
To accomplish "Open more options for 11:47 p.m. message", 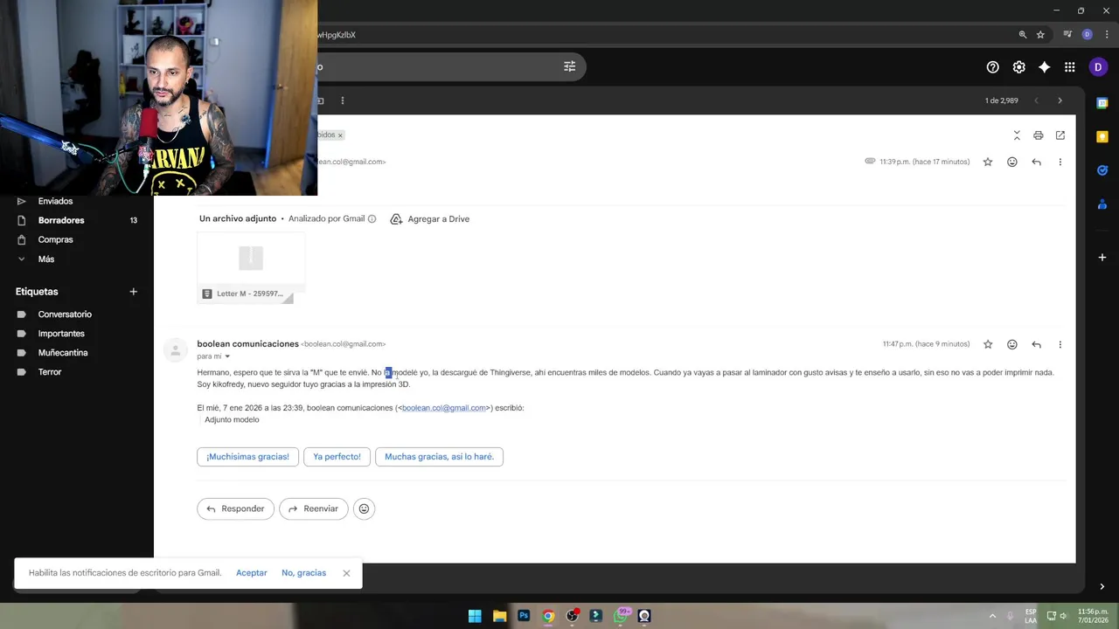I will pyautogui.click(x=1060, y=344).
